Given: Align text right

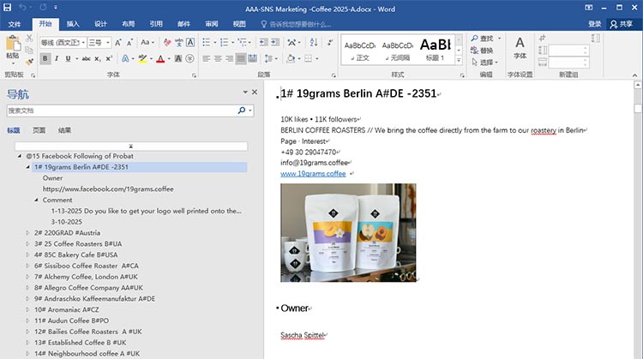Looking at the screenshot, I should (229, 58).
